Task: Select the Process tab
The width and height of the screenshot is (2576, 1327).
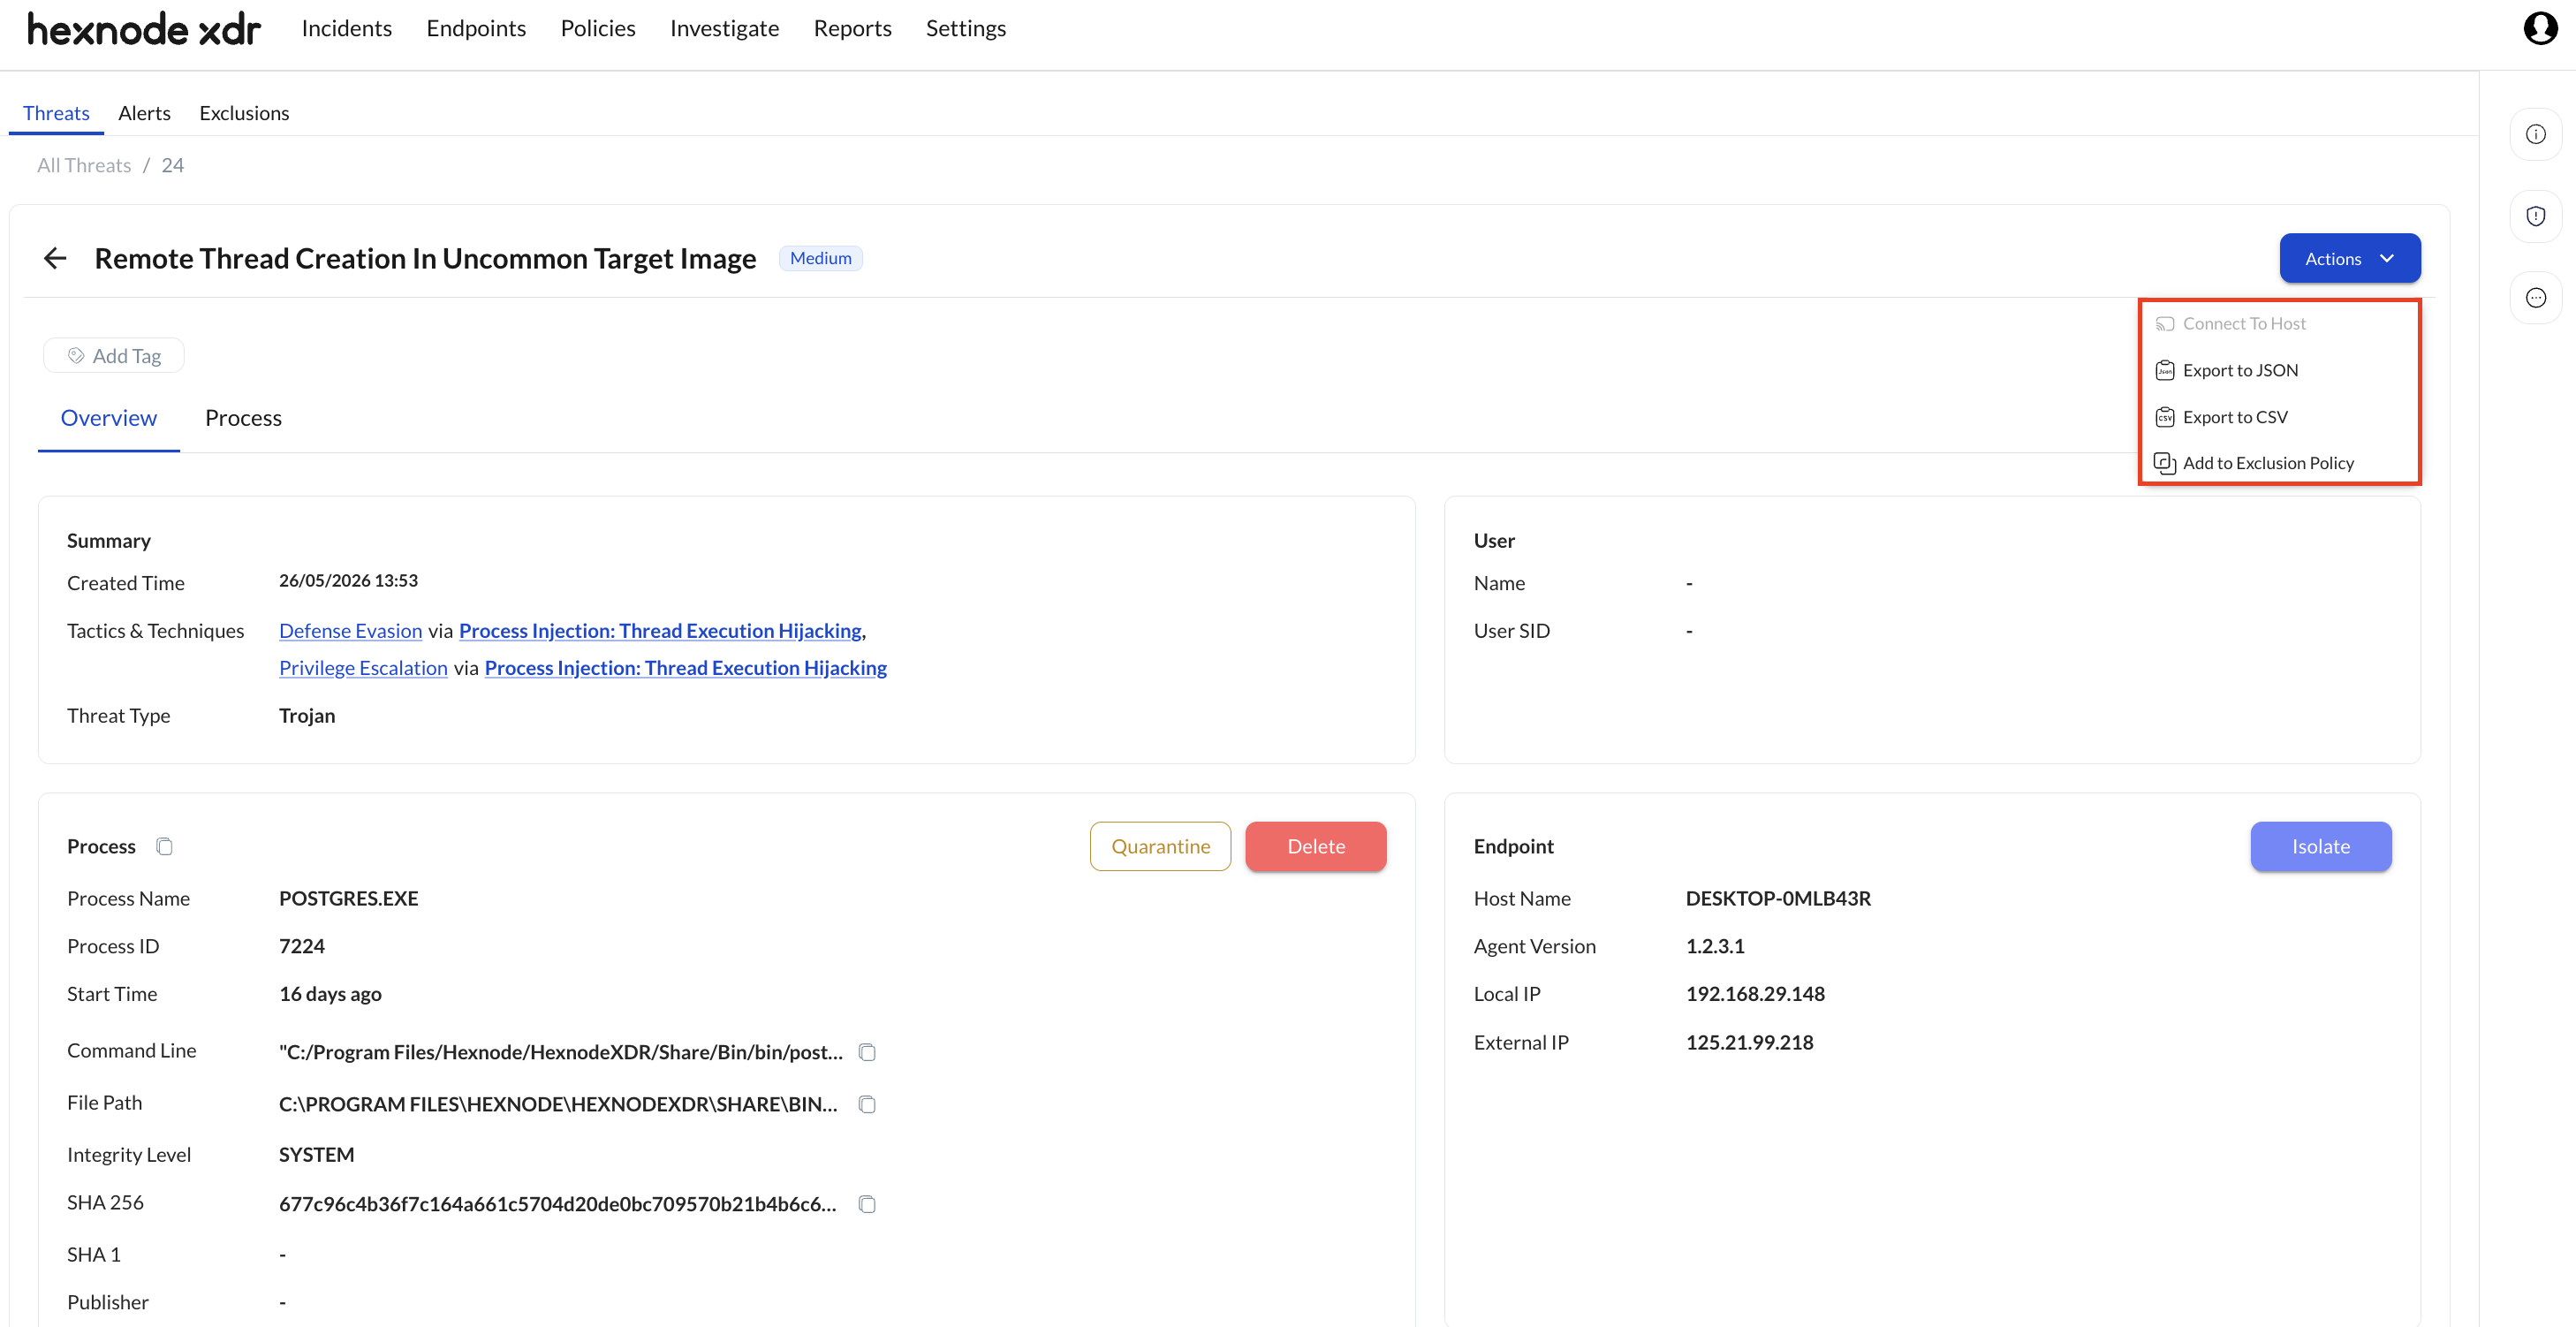Action: 243,418
